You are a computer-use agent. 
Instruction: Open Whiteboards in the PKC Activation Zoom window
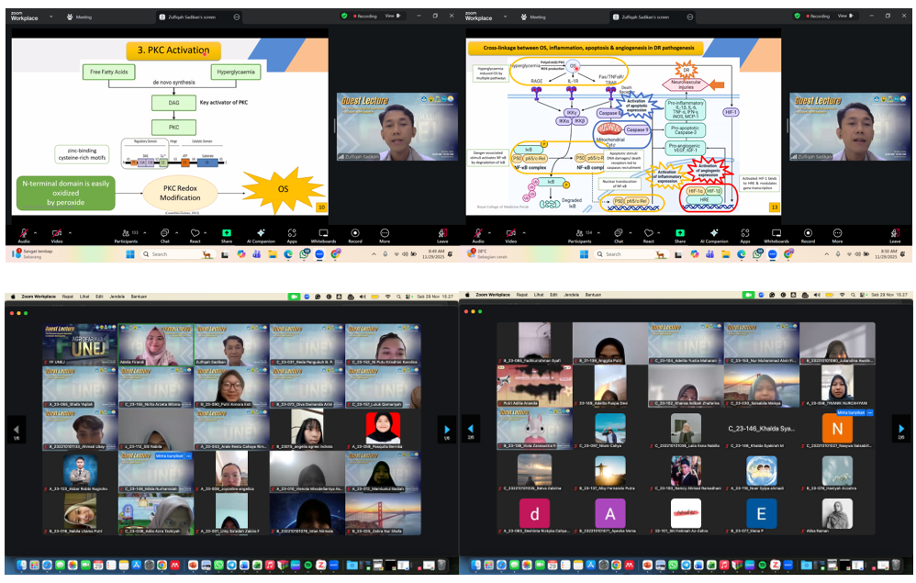(x=323, y=234)
